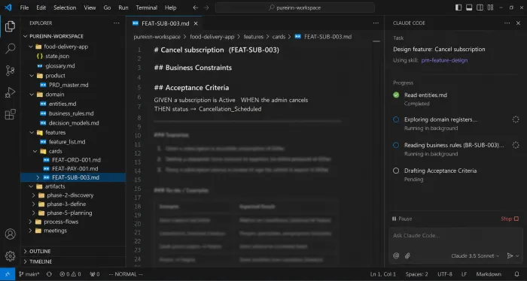Open PRD_master.md file

tap(69, 85)
